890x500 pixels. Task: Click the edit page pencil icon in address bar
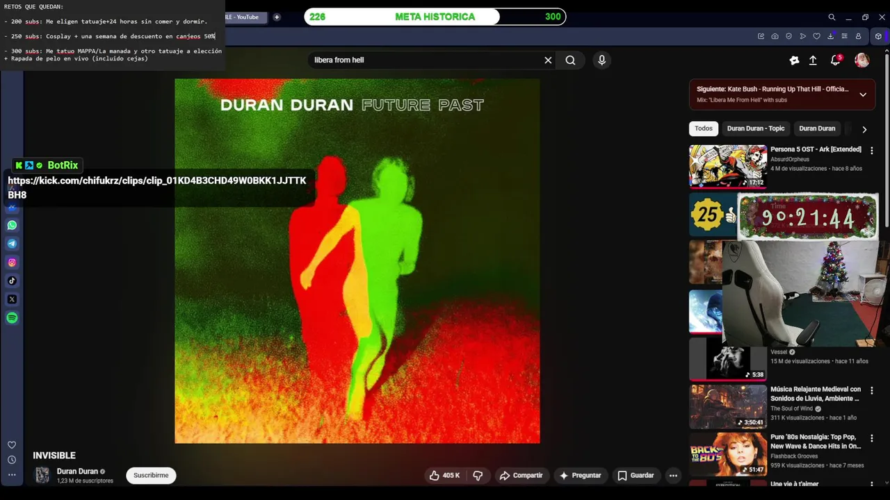pos(761,36)
